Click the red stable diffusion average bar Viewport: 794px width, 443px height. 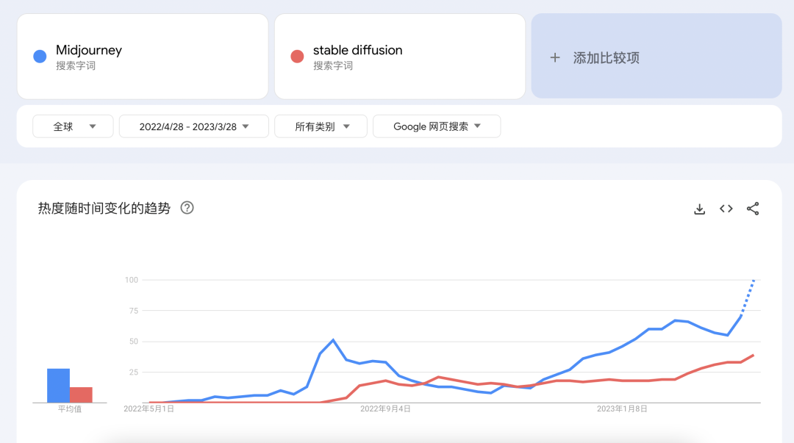(x=81, y=395)
